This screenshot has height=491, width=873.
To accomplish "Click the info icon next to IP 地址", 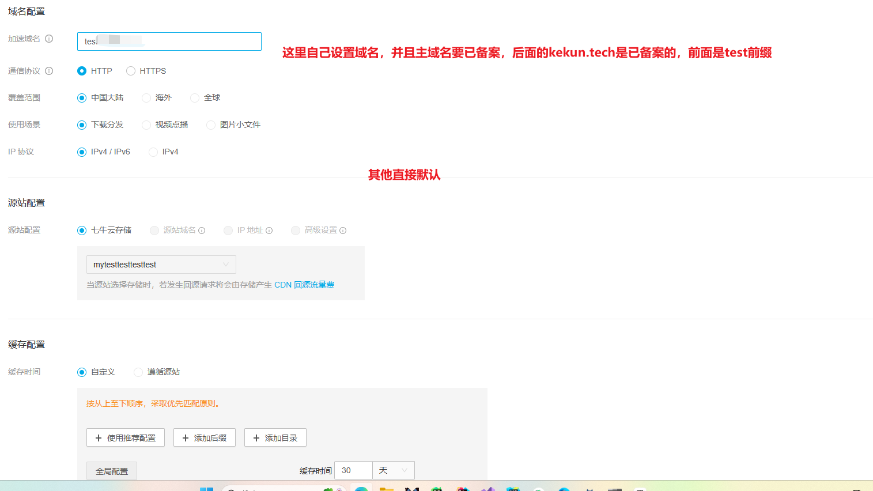I will click(x=269, y=231).
